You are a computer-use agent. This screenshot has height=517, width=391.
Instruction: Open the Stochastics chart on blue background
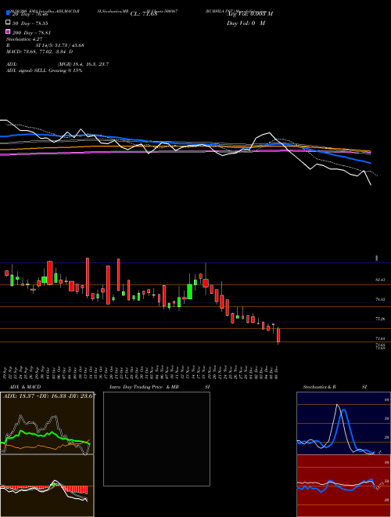[x=343, y=423]
